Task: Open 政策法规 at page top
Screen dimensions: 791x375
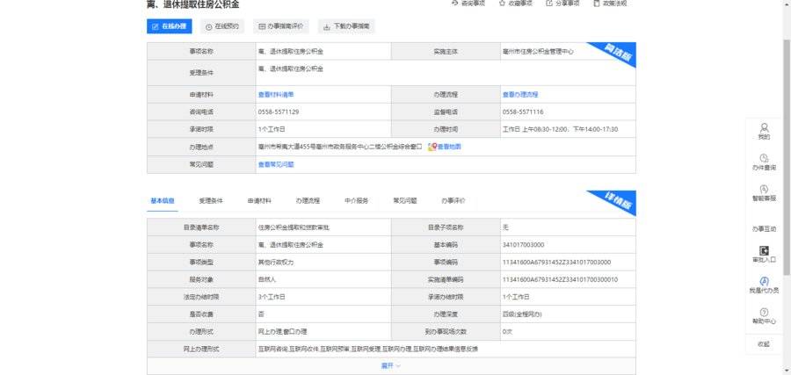Action: point(610,3)
